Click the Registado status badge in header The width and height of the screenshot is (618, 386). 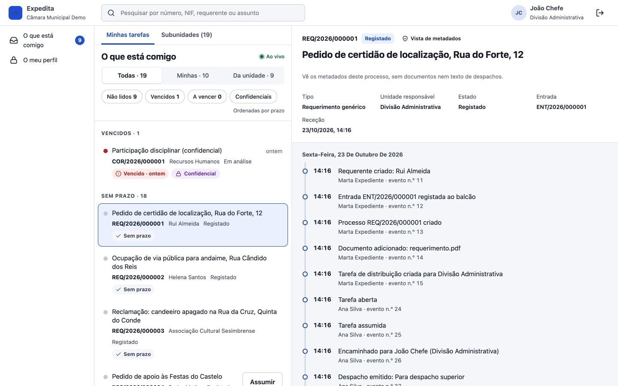pyautogui.click(x=378, y=39)
